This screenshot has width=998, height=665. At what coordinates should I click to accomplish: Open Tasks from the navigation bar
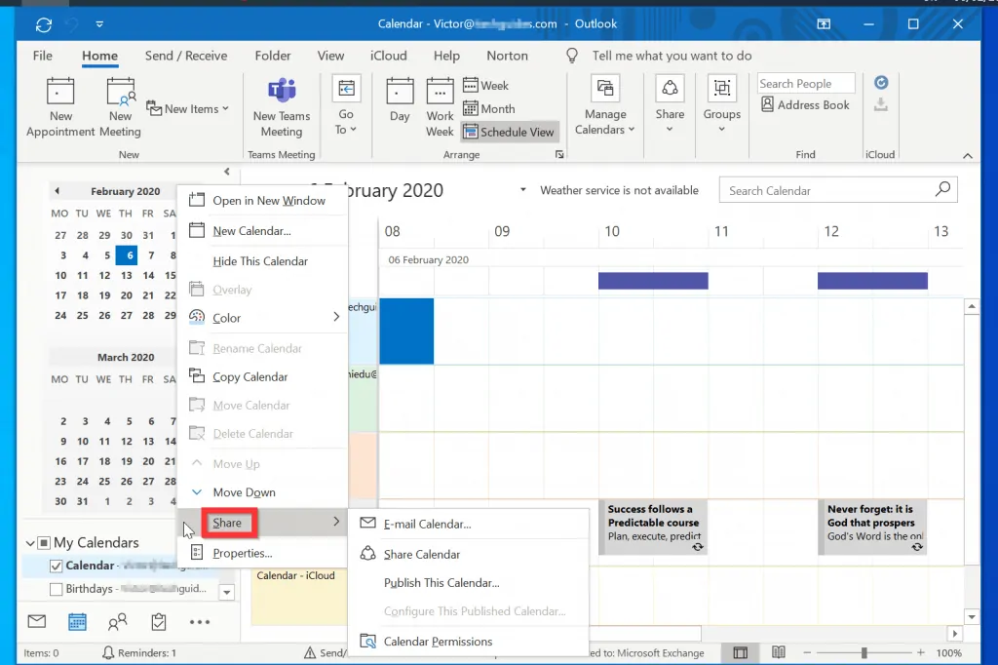point(159,622)
